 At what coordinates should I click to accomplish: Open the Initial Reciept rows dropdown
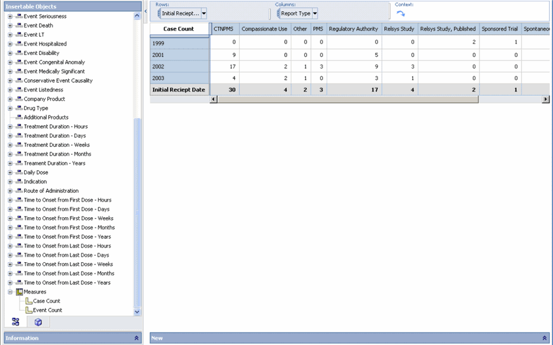(x=204, y=14)
